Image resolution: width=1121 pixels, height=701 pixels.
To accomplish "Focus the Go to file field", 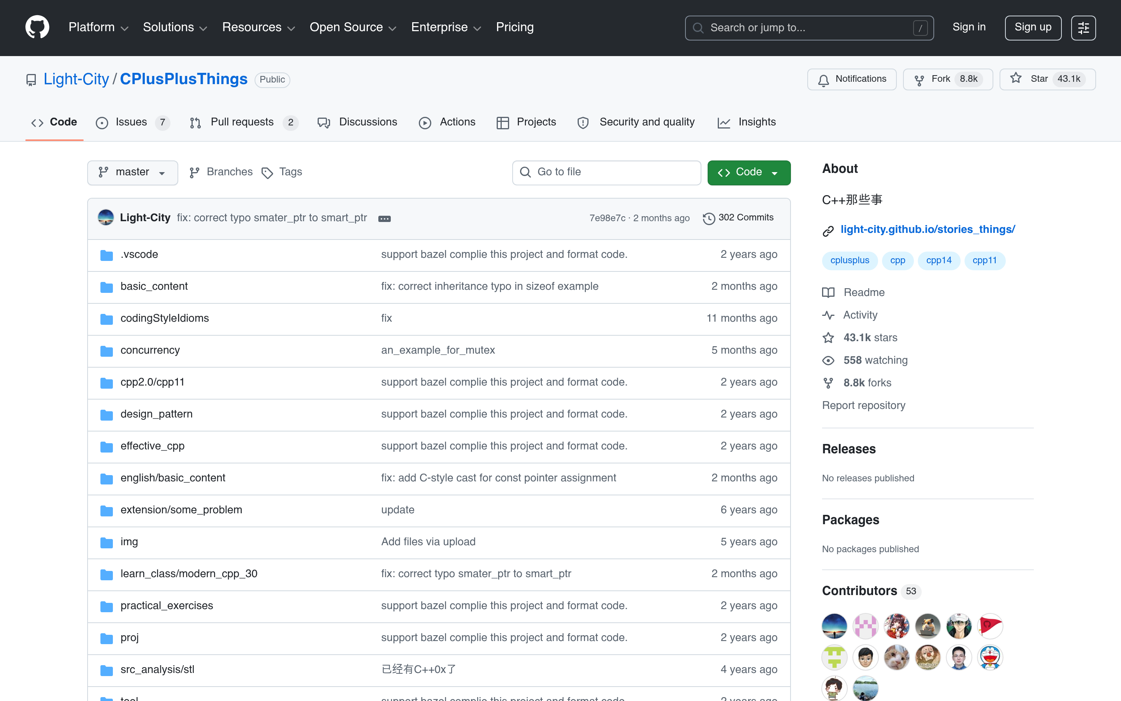I will (x=606, y=173).
